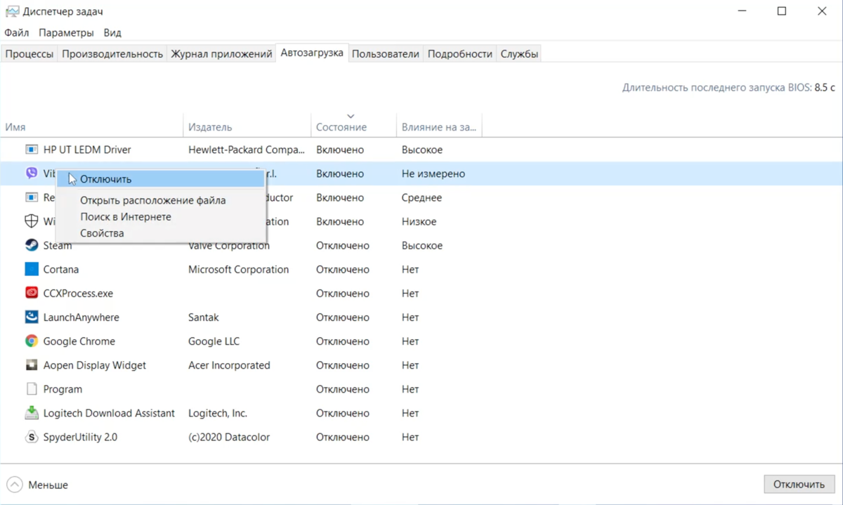Click the Aopen Display Widget icon

click(32, 365)
